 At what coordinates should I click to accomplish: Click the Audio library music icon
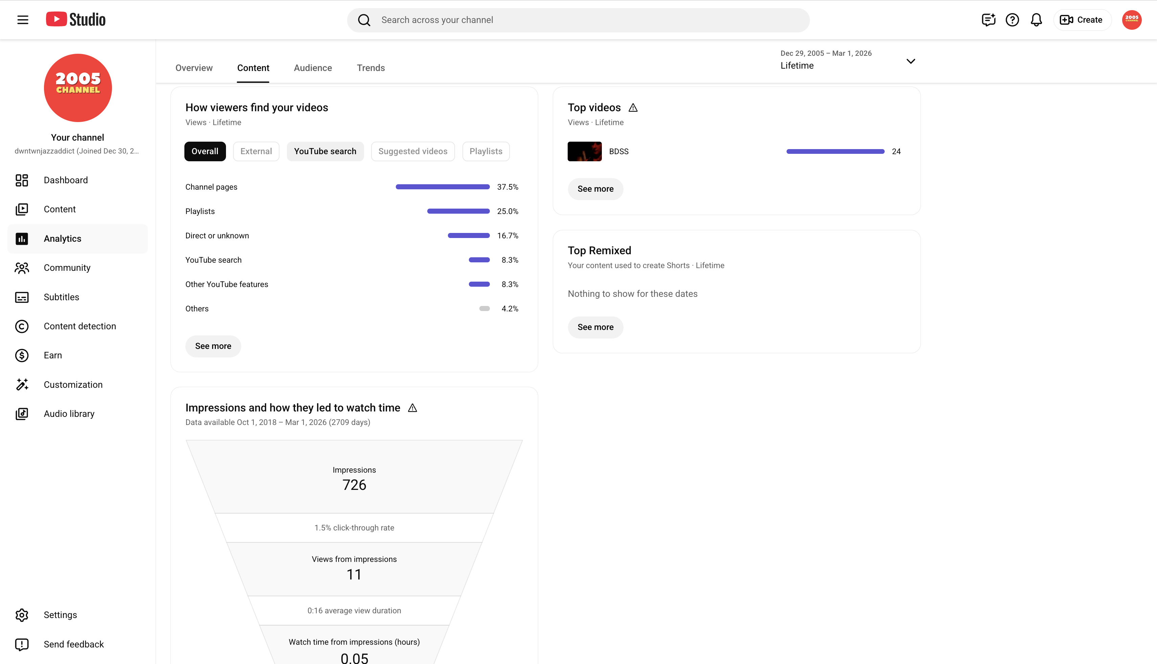tap(21, 413)
